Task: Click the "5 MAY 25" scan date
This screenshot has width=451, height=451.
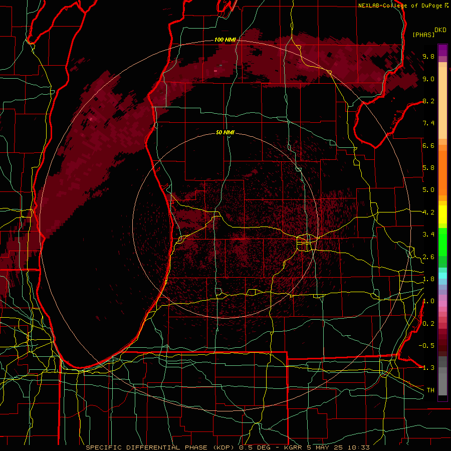Action: pos(326,447)
